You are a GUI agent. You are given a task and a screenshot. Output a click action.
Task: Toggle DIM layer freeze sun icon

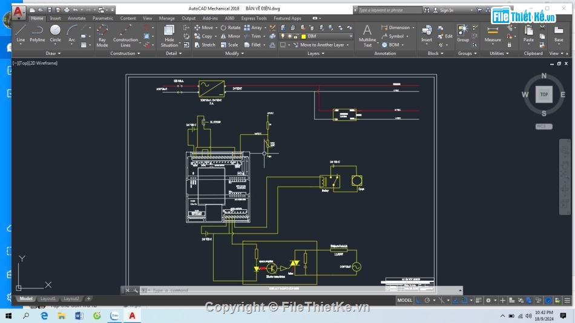click(x=290, y=36)
